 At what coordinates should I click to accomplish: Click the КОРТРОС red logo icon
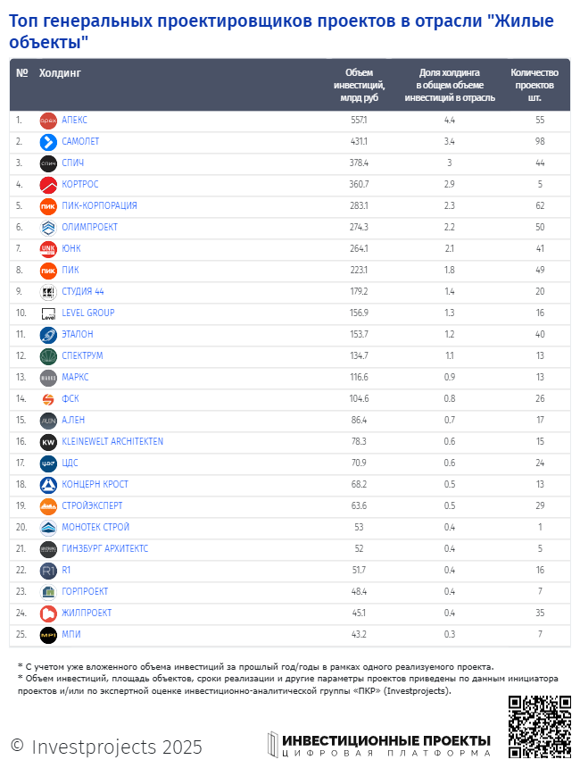click(48, 185)
